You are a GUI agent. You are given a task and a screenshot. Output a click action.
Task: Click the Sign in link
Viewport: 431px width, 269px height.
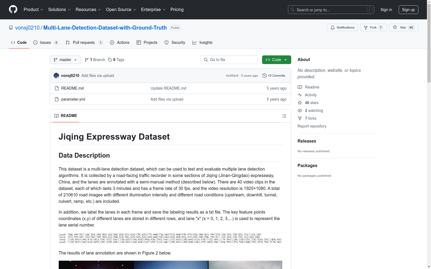[386, 10]
